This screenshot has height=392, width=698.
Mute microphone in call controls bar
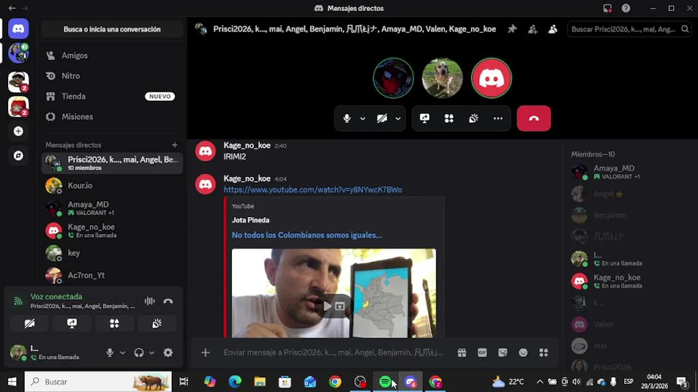pos(347,118)
